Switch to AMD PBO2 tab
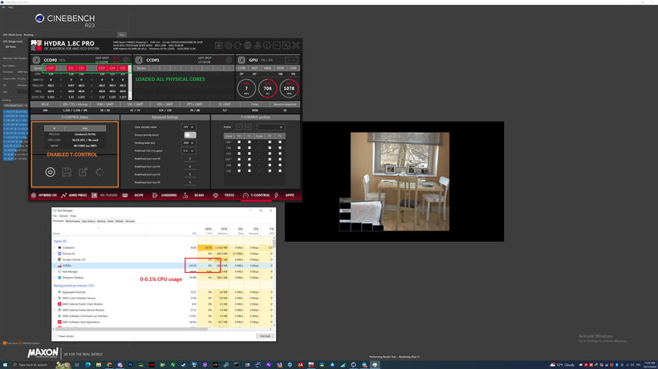Screen dimensions: 658x369 74,195
